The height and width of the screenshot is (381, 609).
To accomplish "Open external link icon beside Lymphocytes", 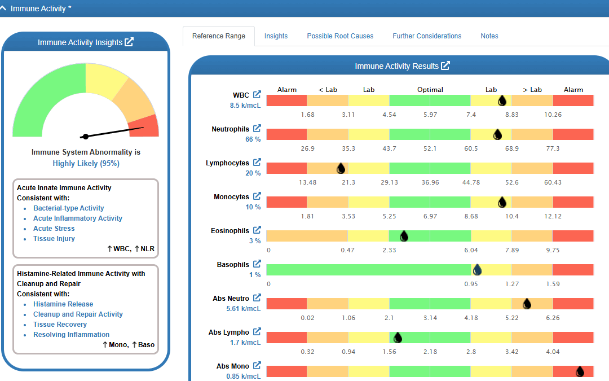I will click(x=257, y=162).
